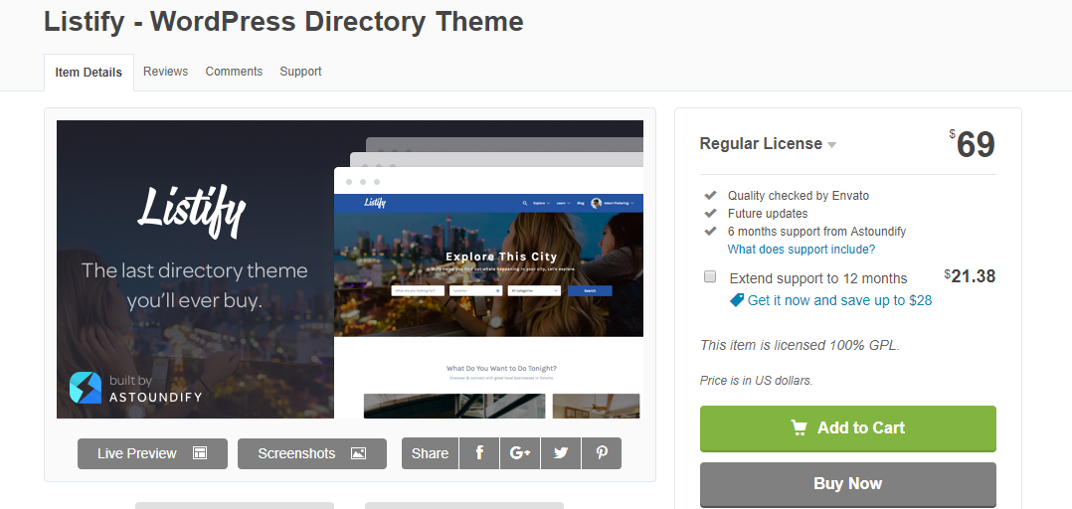
Task: Click the $69 price text
Action: coord(973,144)
